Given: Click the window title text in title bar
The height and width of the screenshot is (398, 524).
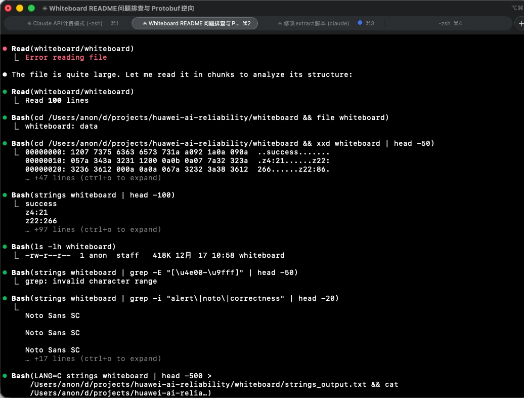Looking at the screenshot, I should point(118,8).
